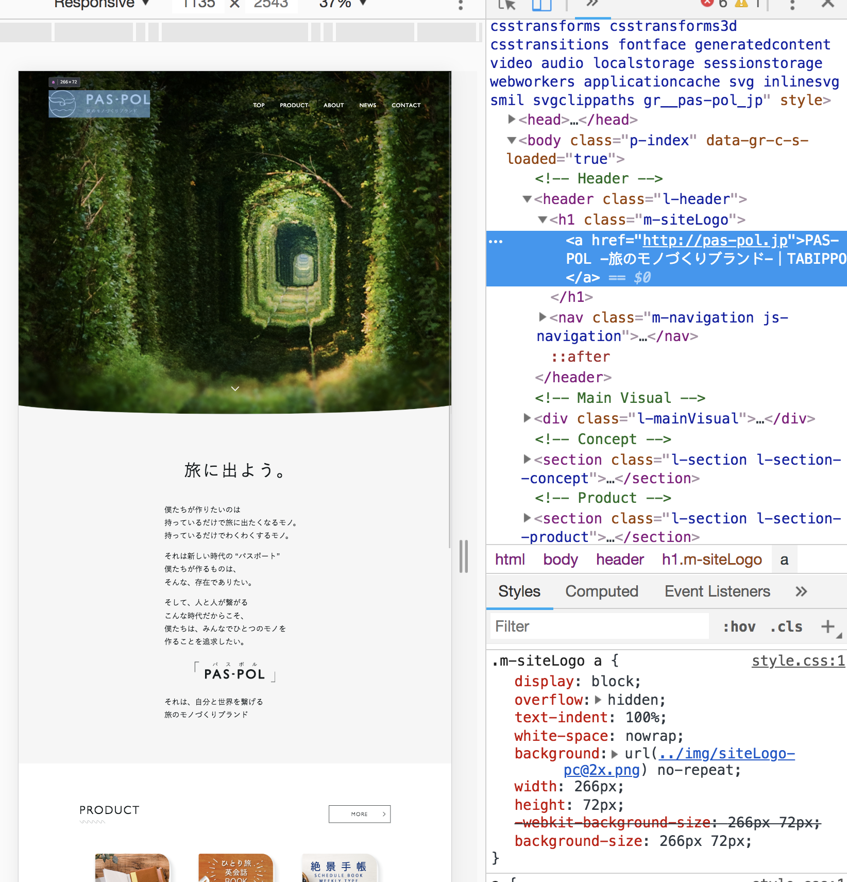This screenshot has width=847, height=882.
Task: Expand the nav m-navigation element
Action: 542,317
